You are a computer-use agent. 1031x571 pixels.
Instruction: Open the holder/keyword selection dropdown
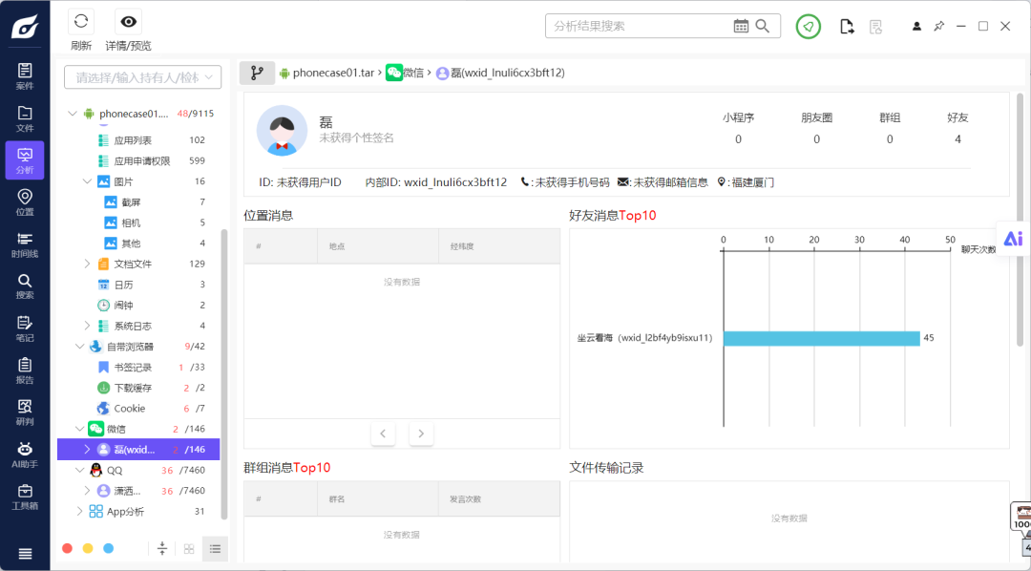(x=142, y=77)
